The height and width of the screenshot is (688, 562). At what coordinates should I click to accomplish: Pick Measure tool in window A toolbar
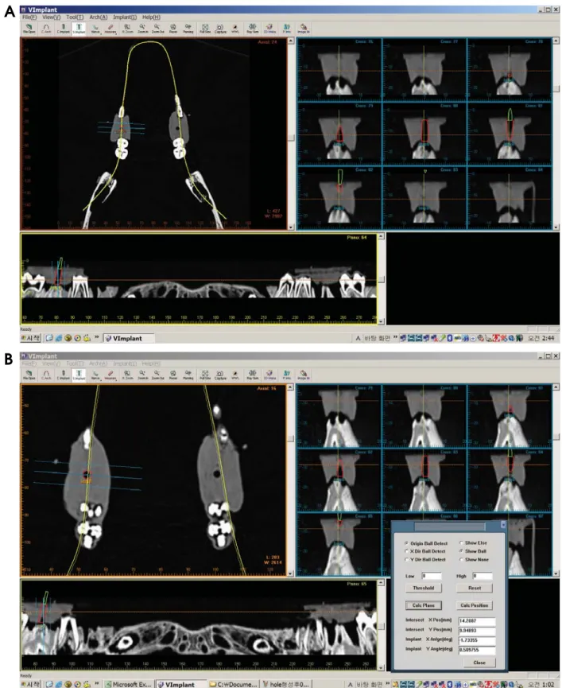(110, 29)
